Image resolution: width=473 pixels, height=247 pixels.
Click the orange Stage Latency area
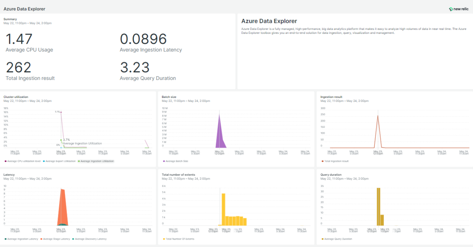click(x=62, y=206)
